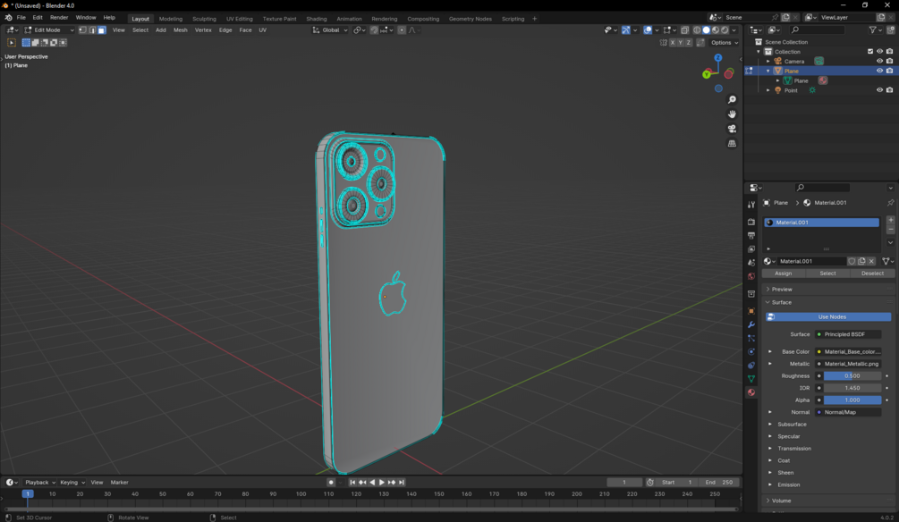899x522 pixels.
Task: Switch to material preview shading
Action: pos(715,29)
